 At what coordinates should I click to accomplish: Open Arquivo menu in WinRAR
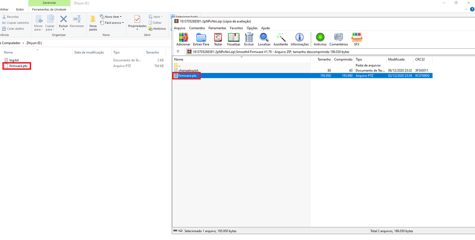pyautogui.click(x=180, y=28)
